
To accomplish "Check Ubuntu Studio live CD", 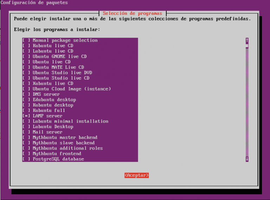I will click(x=26, y=78).
